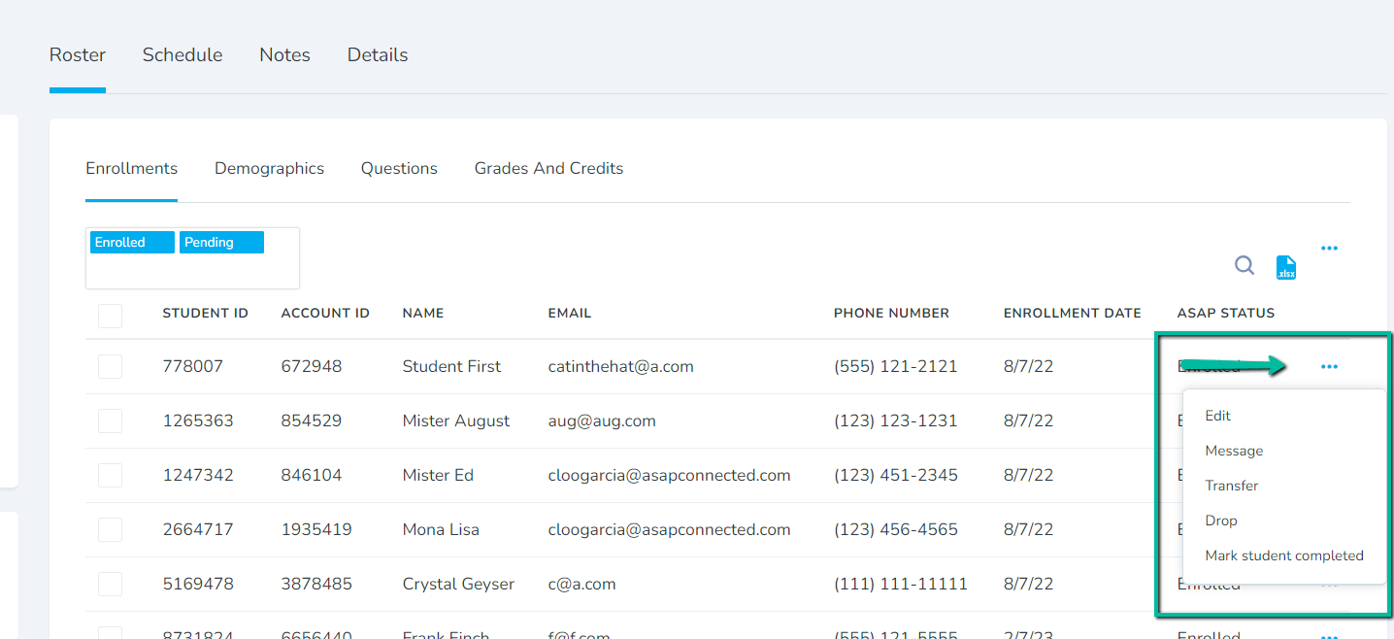1394x639 pixels.
Task: Open the status filter multi-select box
Action: [x=192, y=258]
